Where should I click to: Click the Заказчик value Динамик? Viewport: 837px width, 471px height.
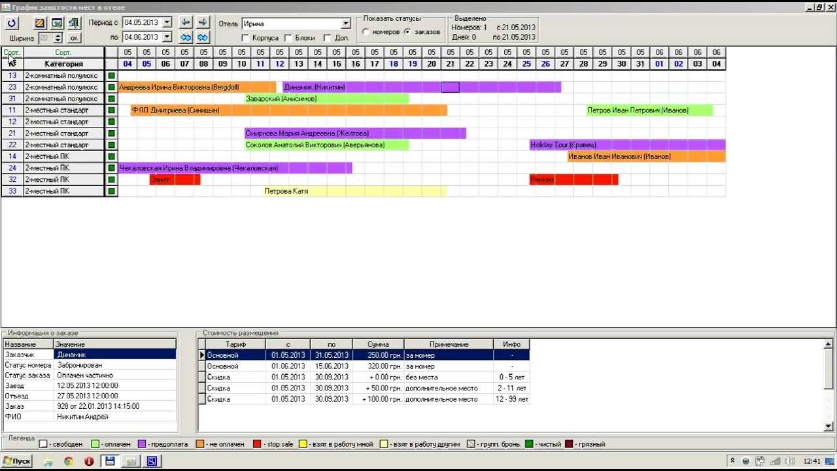click(115, 355)
